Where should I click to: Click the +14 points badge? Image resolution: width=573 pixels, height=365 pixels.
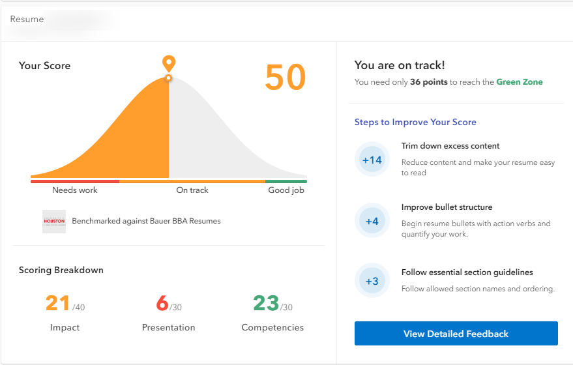click(x=372, y=160)
